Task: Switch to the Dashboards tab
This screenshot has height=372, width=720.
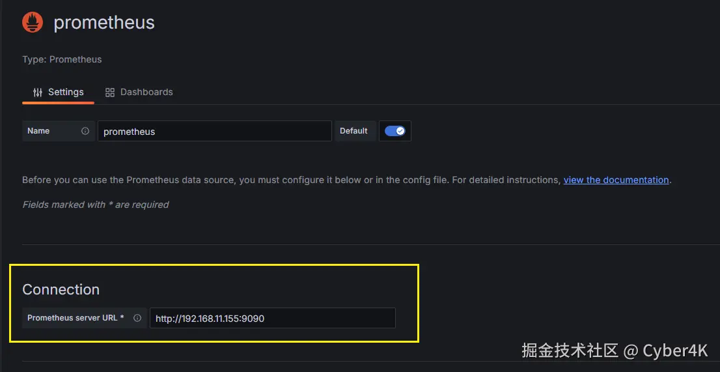Action: click(x=139, y=93)
